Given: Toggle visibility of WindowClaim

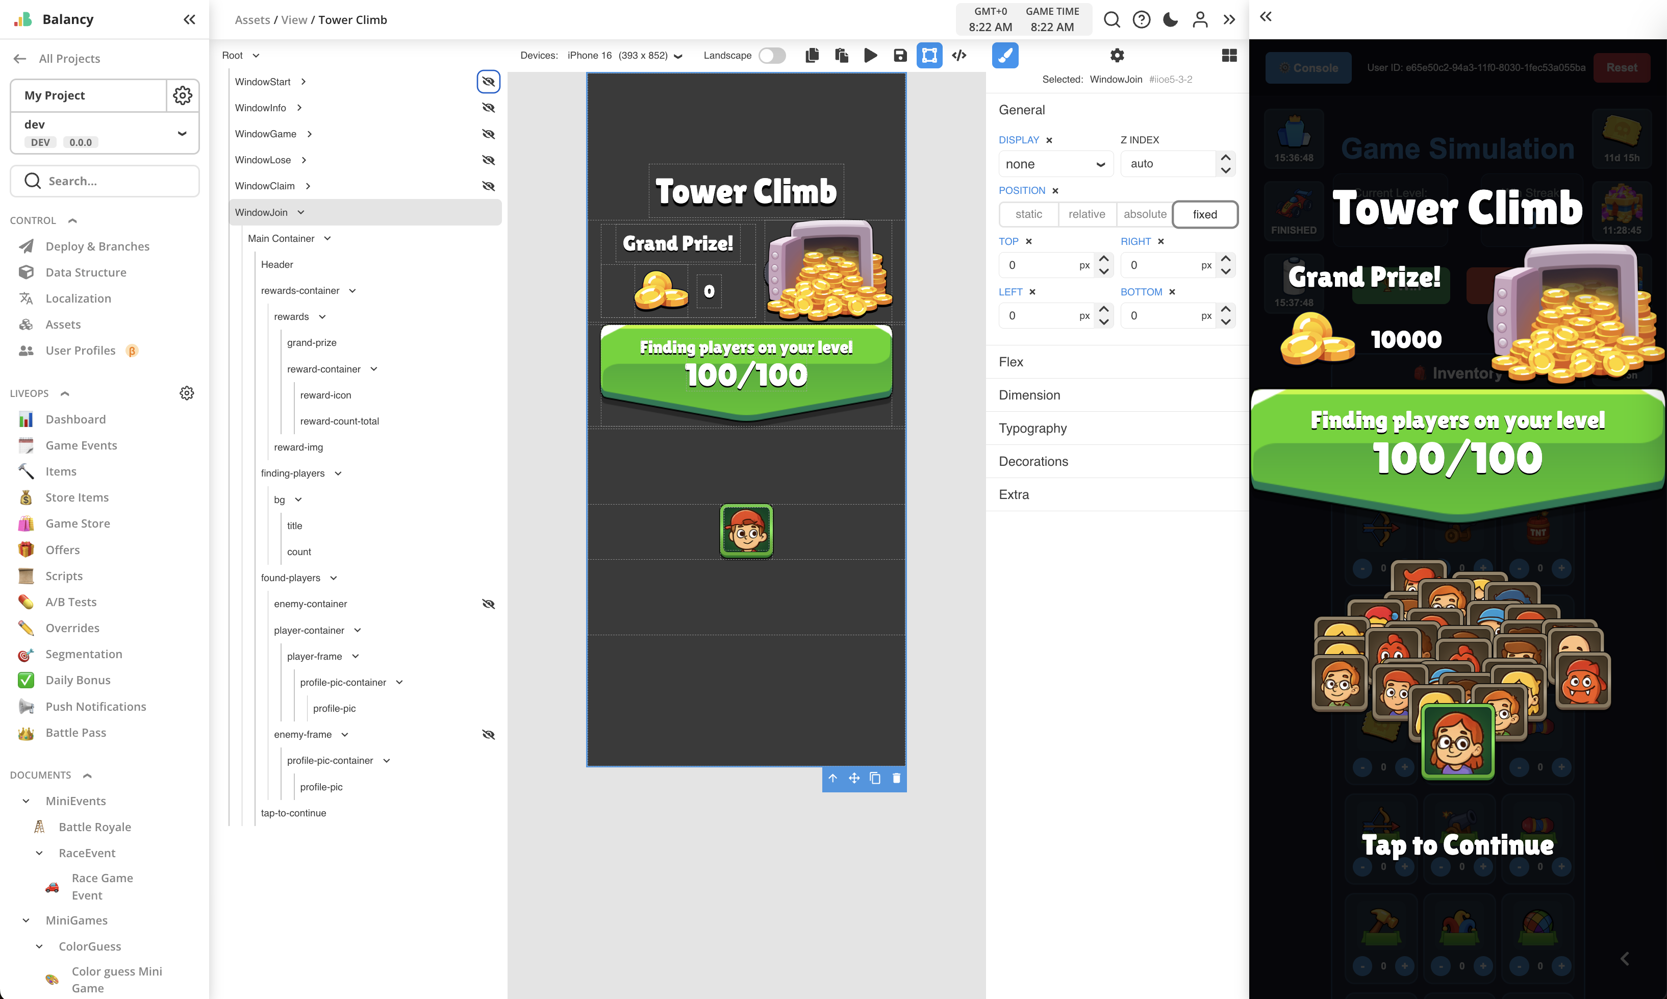Looking at the screenshot, I should (x=489, y=186).
